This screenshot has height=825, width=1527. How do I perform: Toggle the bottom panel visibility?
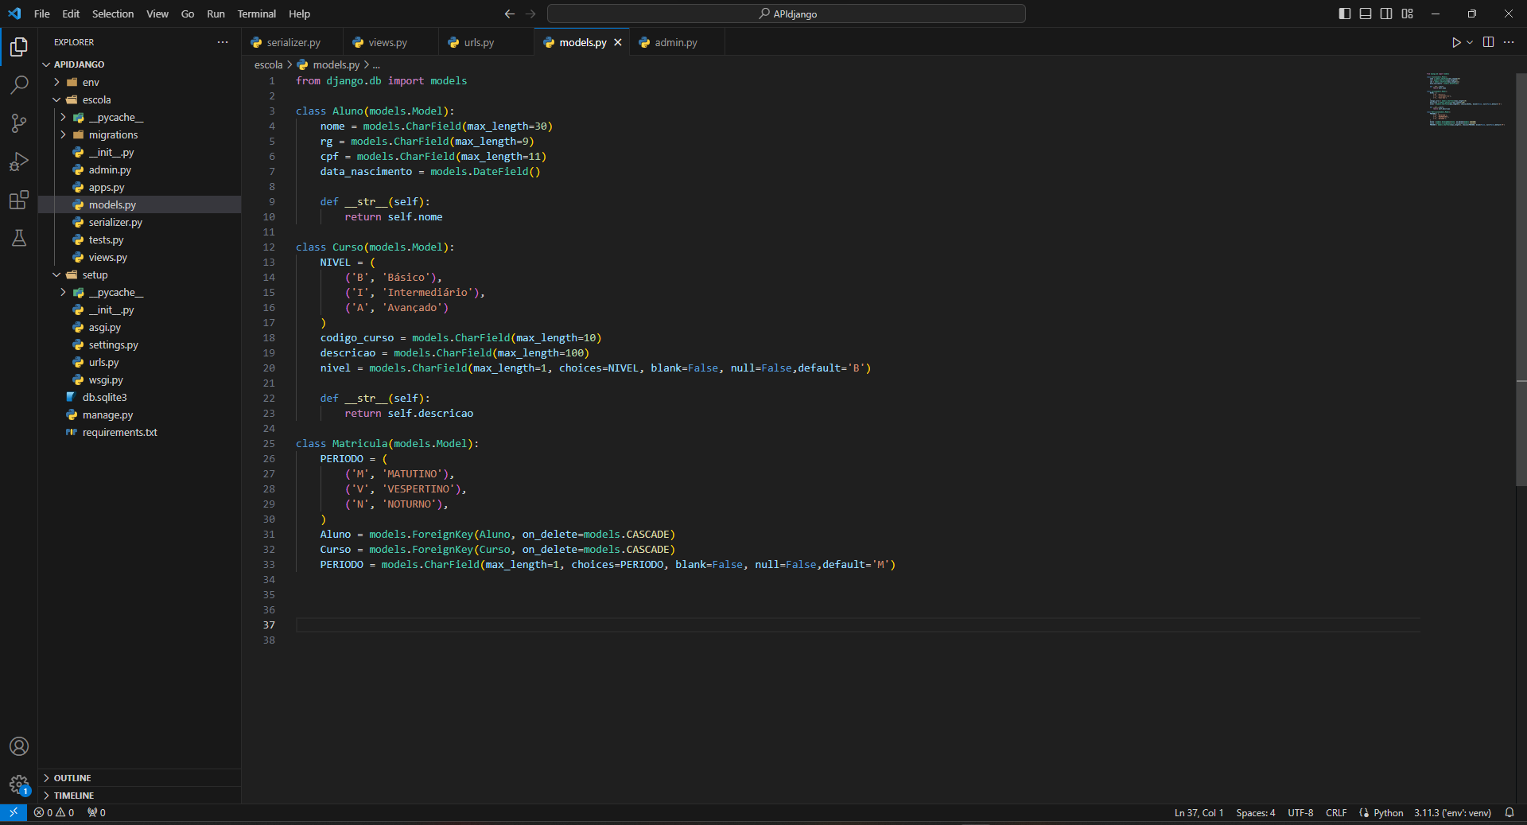pos(1366,14)
